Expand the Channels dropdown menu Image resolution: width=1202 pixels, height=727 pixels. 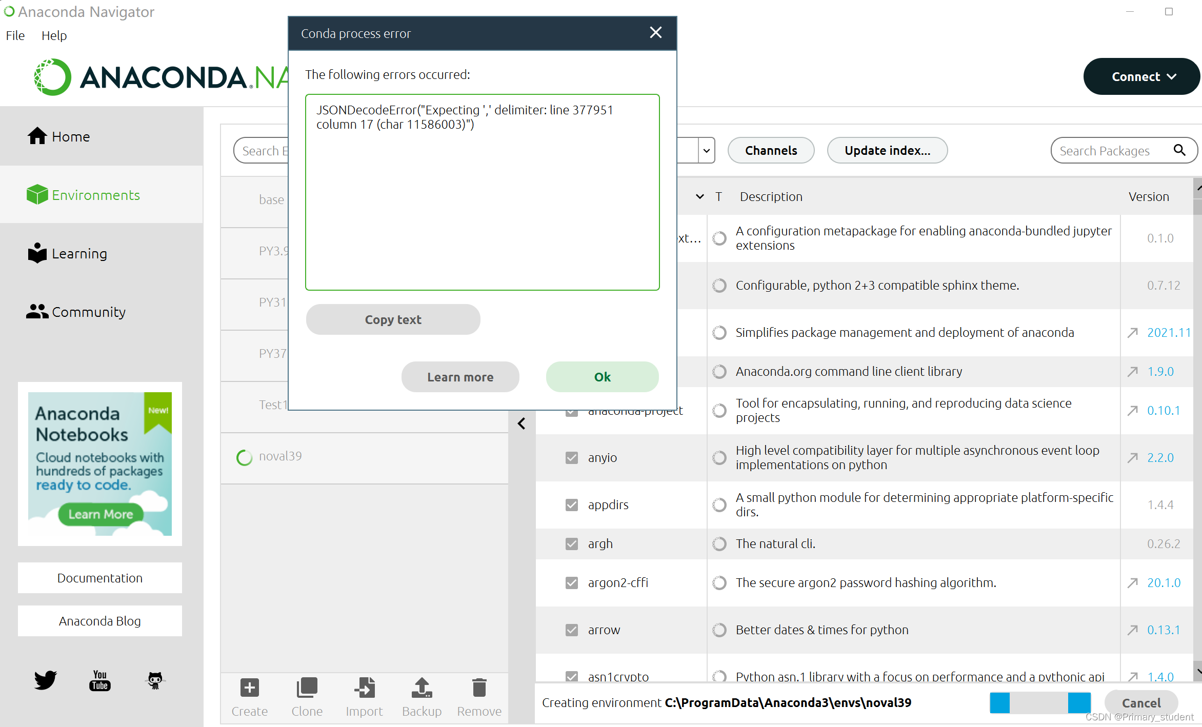pyautogui.click(x=769, y=150)
